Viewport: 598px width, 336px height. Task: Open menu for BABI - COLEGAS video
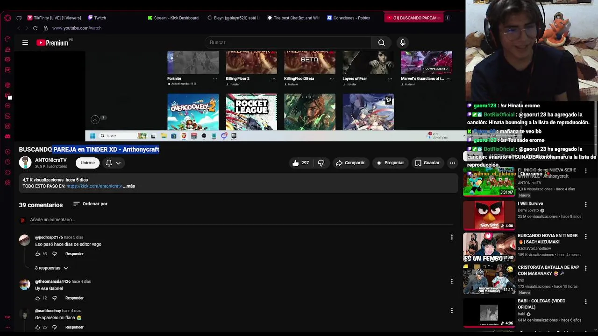pos(585,302)
